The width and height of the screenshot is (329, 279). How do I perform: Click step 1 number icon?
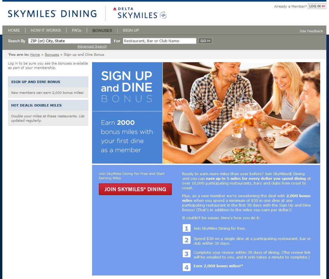pyautogui.click(x=186, y=228)
